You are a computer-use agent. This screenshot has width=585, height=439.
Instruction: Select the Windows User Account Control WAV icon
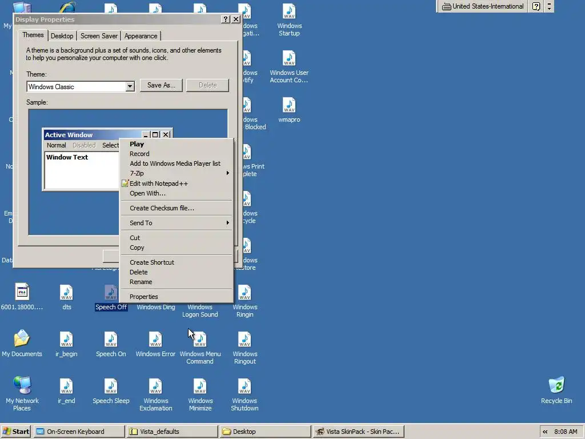[x=289, y=58]
